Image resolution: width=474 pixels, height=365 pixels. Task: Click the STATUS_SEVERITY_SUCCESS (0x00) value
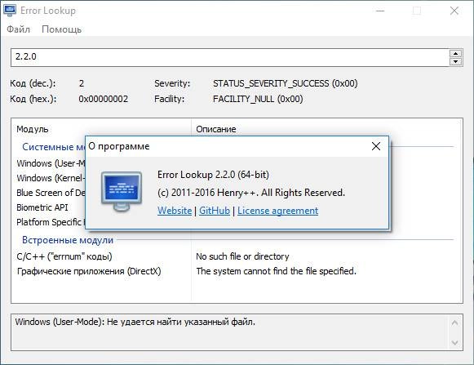(285, 83)
